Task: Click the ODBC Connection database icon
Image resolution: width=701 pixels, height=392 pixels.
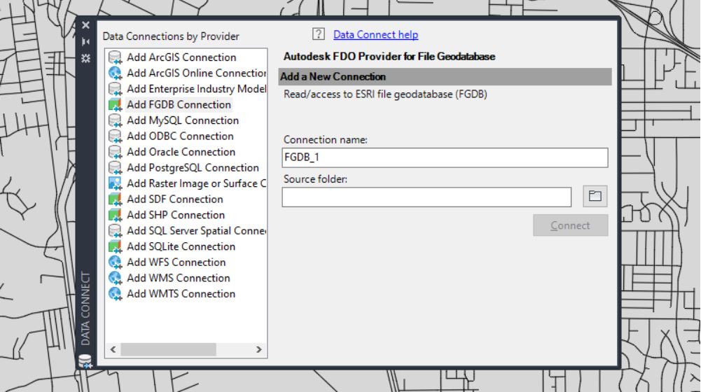Action: pyautogui.click(x=116, y=136)
